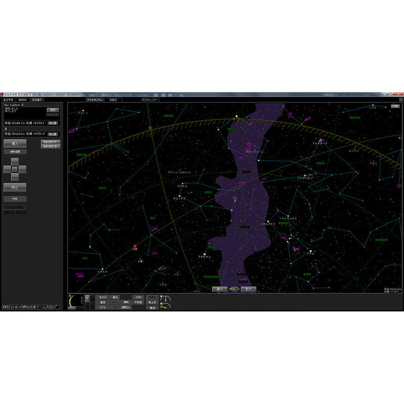Click the center button of the direction pad
Image resolution: width=404 pixels, height=404 pixels.
[x=16, y=168]
